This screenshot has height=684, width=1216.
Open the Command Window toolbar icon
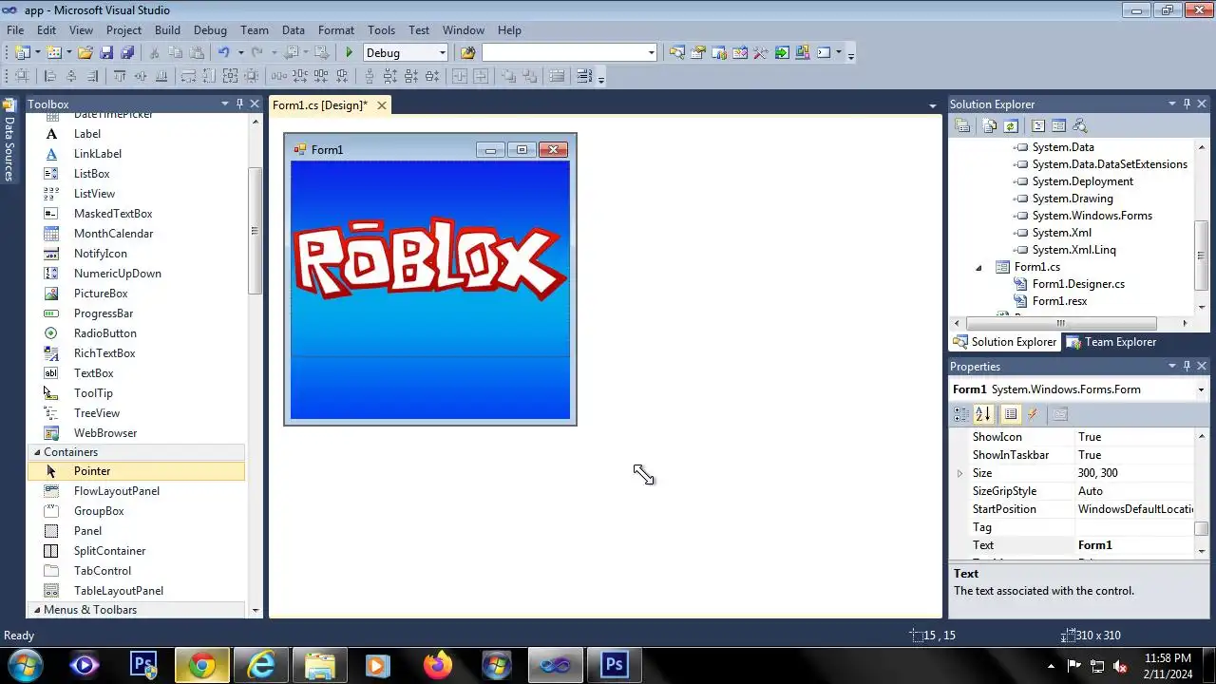(823, 53)
